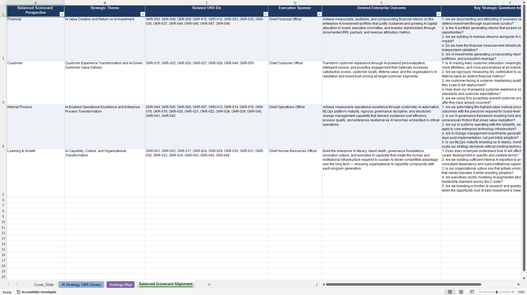Open filter dropdown for Balanced Scorecard Perspective

pos(62,14)
